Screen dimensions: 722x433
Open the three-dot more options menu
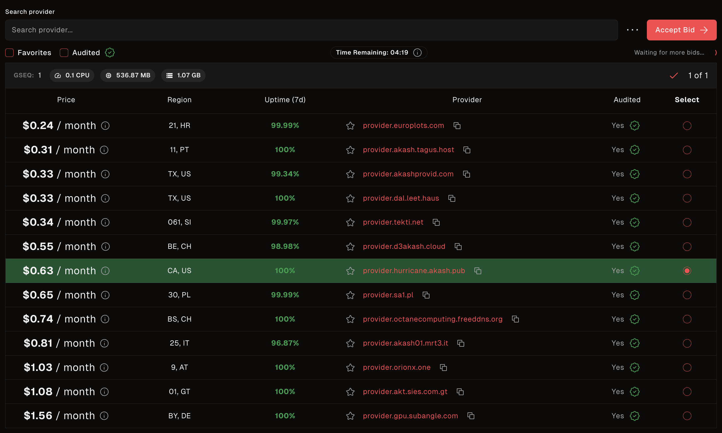[632, 30]
